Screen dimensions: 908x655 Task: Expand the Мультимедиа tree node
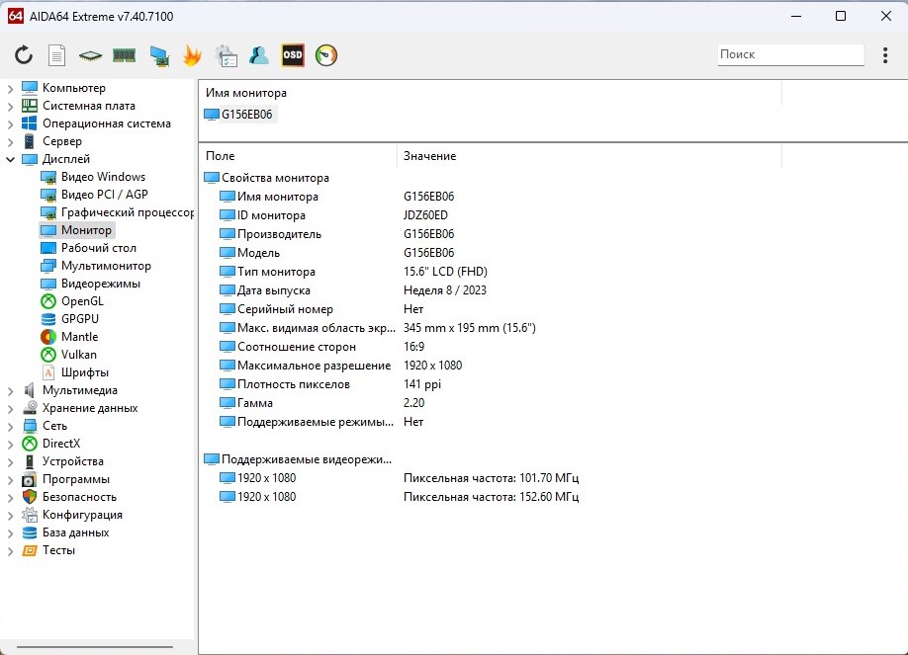tap(11, 390)
